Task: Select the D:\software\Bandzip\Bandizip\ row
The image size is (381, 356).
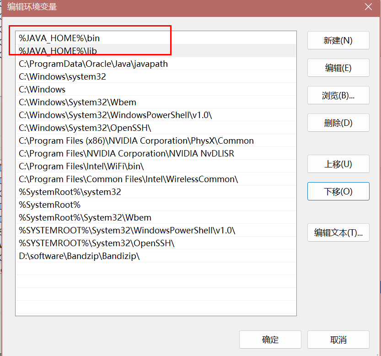Action: 156,256
